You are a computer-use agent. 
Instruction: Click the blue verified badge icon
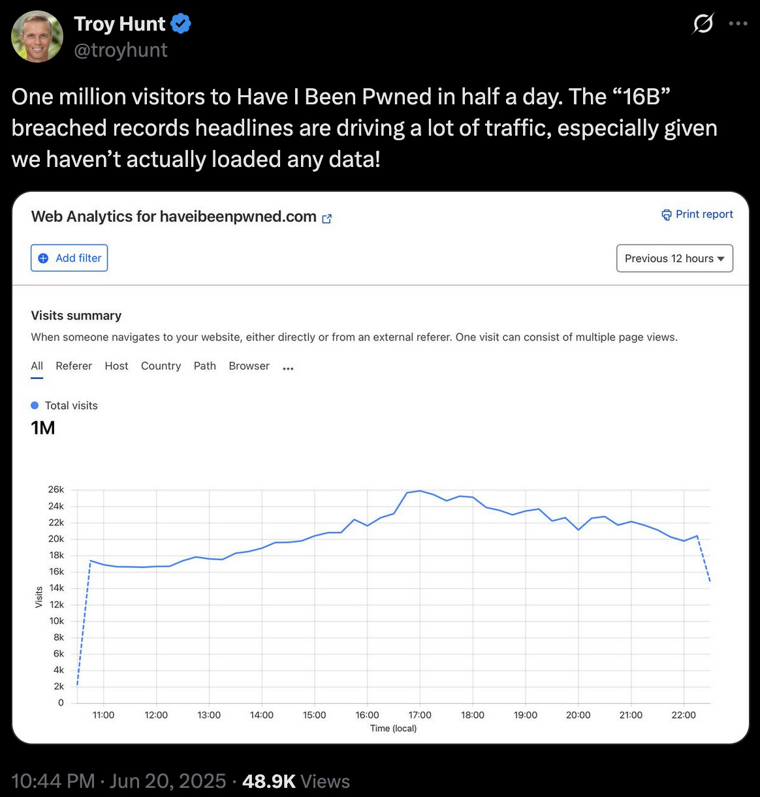click(181, 24)
